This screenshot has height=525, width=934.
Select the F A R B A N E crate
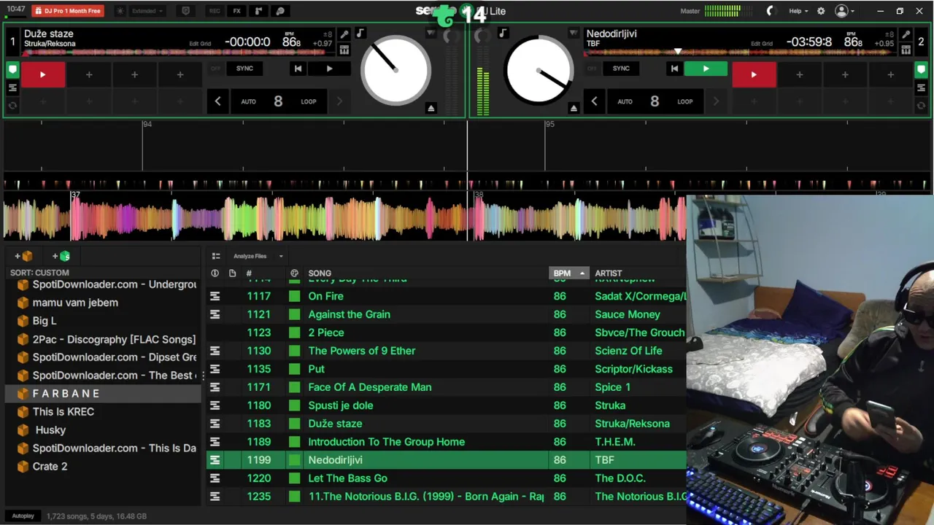(102, 394)
